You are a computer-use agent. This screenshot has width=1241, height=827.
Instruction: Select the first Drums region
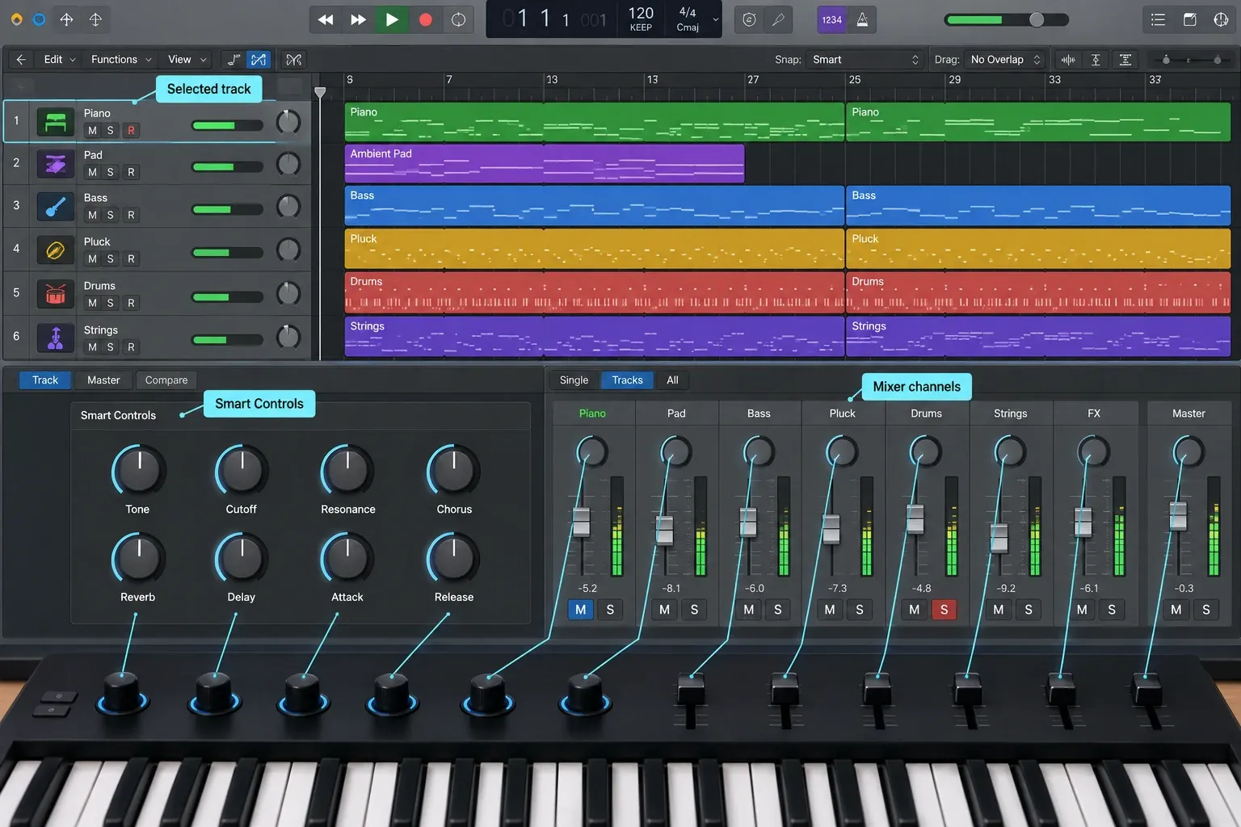[595, 292]
